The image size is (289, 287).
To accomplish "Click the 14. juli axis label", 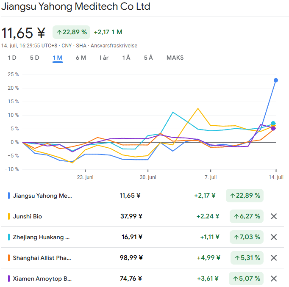I will (x=276, y=177).
